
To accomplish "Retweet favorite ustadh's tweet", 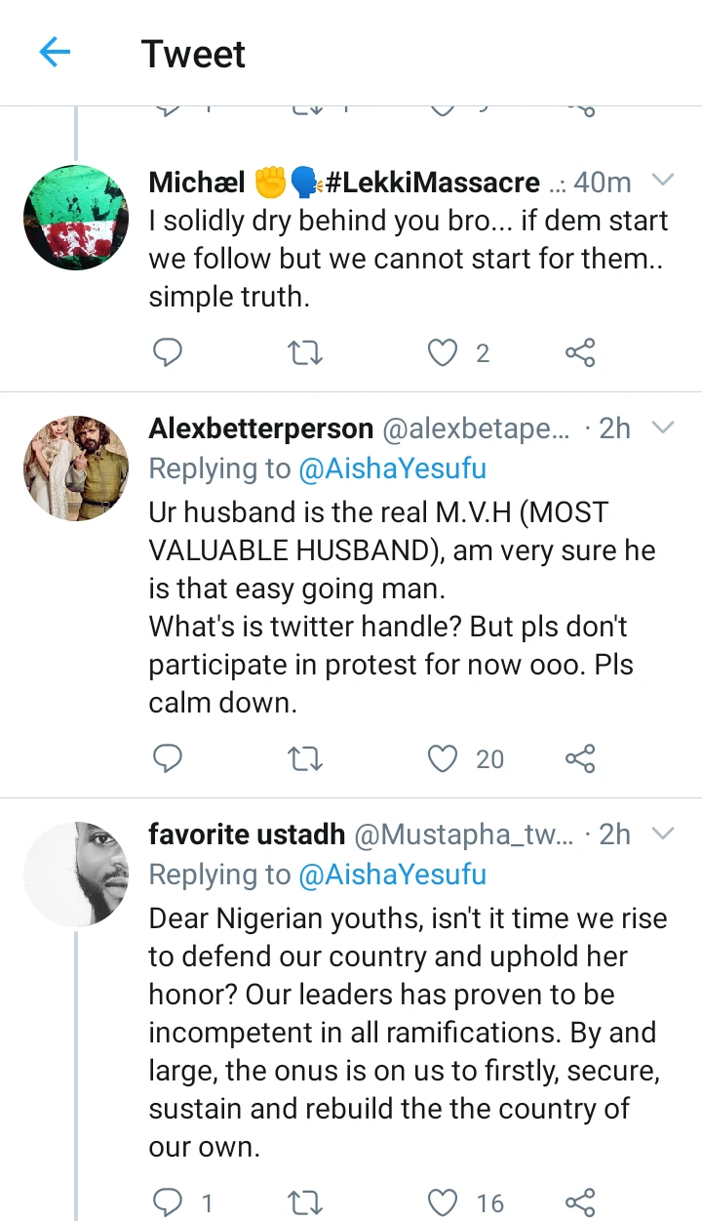I will (306, 1201).
